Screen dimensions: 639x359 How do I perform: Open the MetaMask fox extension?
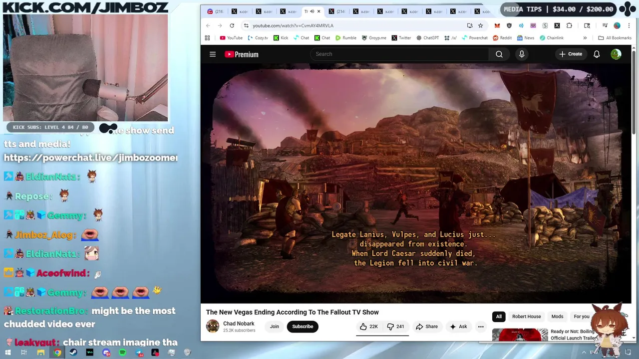497,25
